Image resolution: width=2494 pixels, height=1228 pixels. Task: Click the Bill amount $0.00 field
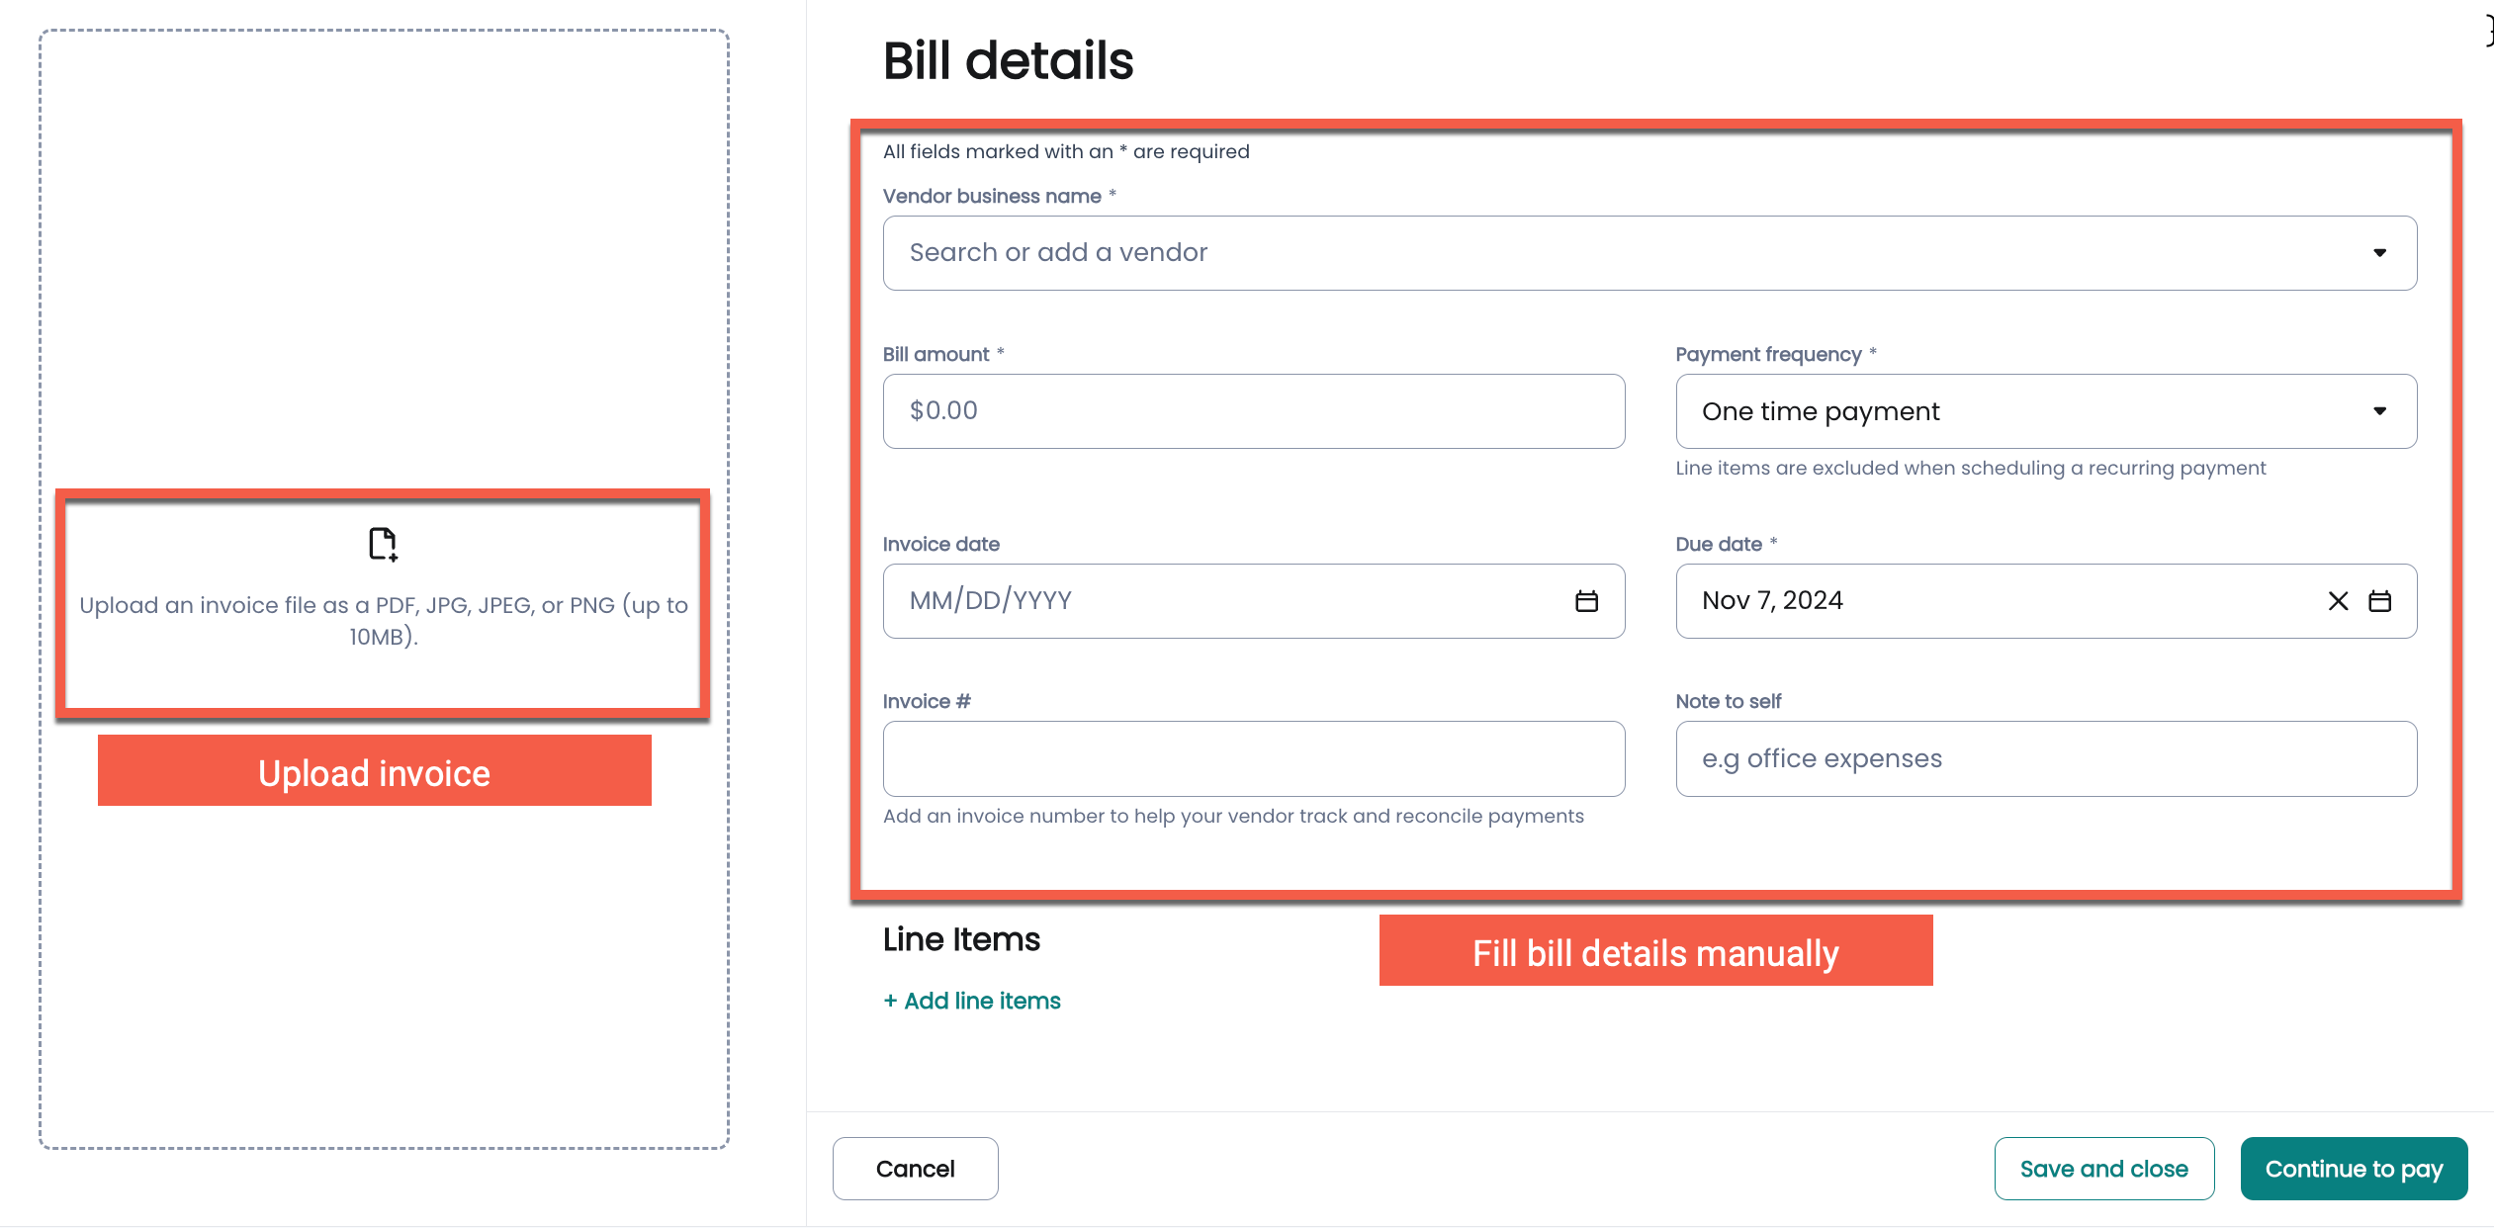[x=1253, y=411]
